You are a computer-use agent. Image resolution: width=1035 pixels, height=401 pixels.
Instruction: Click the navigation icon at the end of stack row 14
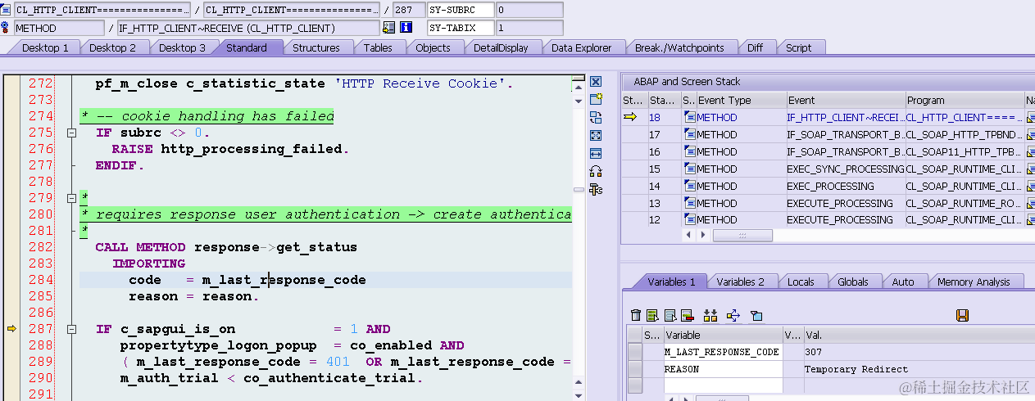point(1030,186)
